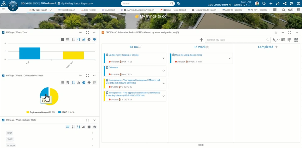Open the Help question mark icon
Image resolution: width=302 pixels, height=148 pixels.
(x=299, y=3)
